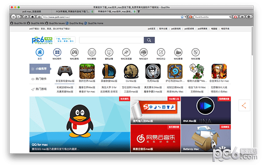
Task: Click the site info globe beside the URL
Action: [39, 17]
